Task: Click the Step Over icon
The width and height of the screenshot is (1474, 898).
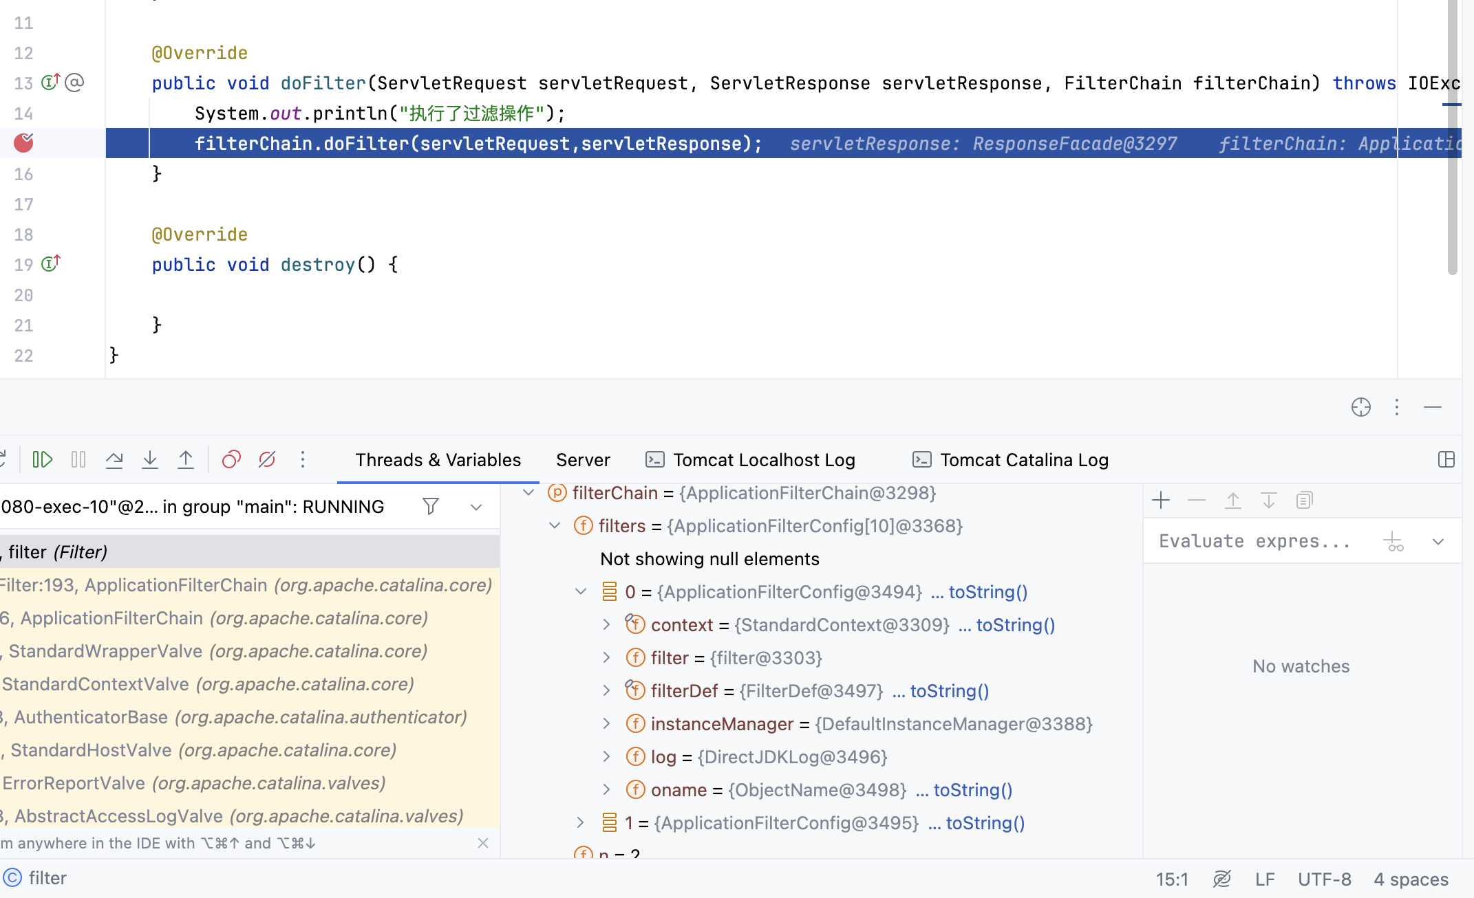Action: 114,459
